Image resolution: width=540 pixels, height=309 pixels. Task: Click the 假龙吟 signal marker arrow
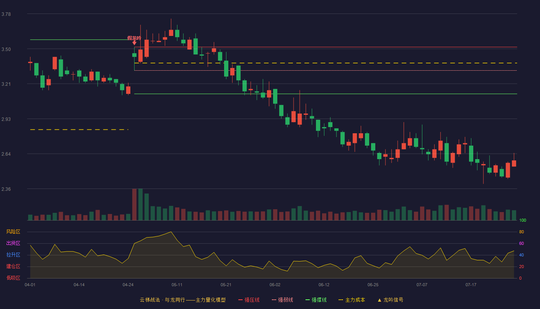tap(134, 43)
